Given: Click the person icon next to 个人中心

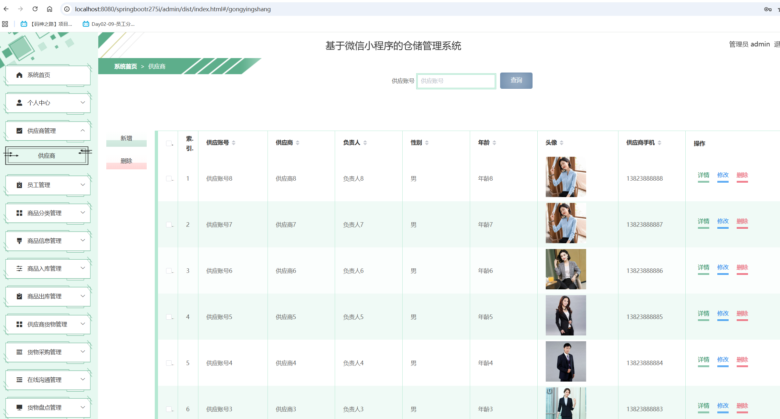Looking at the screenshot, I should tap(19, 103).
